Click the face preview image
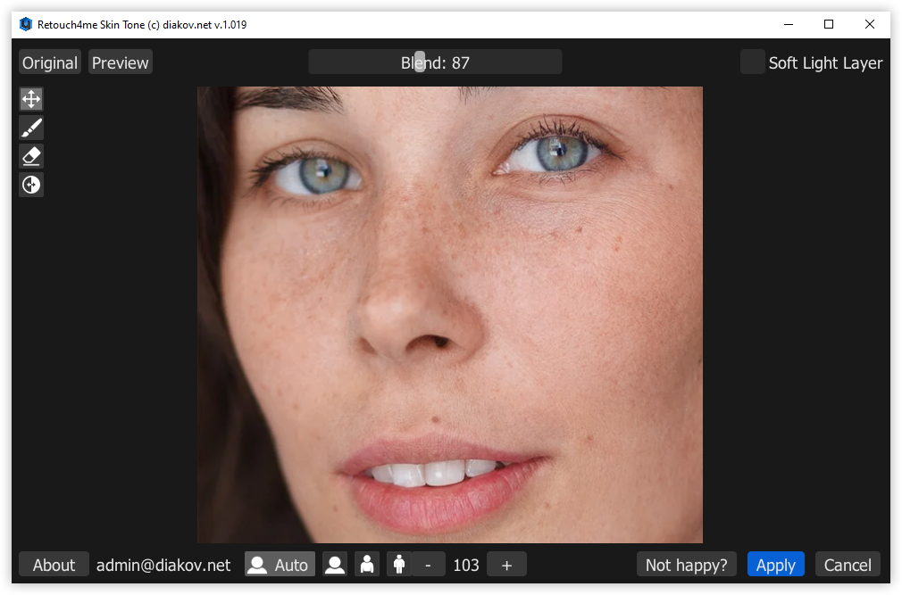 [x=450, y=315]
